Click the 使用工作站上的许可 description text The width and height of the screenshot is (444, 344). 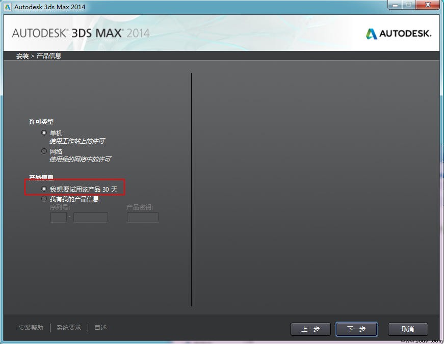pyautogui.click(x=77, y=141)
